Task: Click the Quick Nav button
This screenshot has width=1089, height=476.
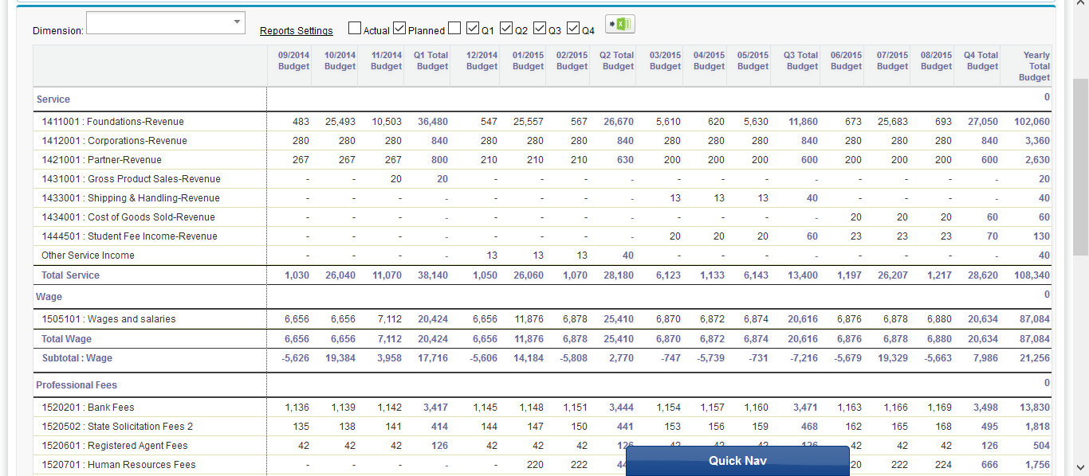Action: [x=737, y=460]
